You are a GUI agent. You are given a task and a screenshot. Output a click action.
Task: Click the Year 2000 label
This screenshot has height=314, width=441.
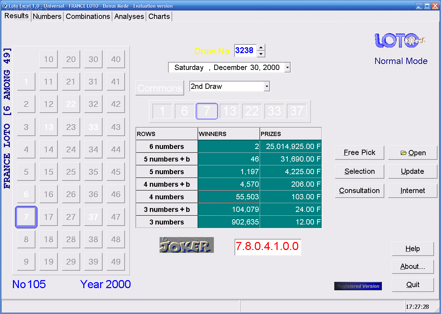106,284
